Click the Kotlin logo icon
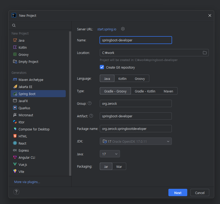The width and height of the screenshot is (220, 204). point(15,47)
